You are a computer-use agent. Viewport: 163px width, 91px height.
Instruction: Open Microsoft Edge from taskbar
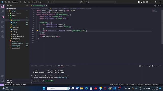[x=86, y=88]
